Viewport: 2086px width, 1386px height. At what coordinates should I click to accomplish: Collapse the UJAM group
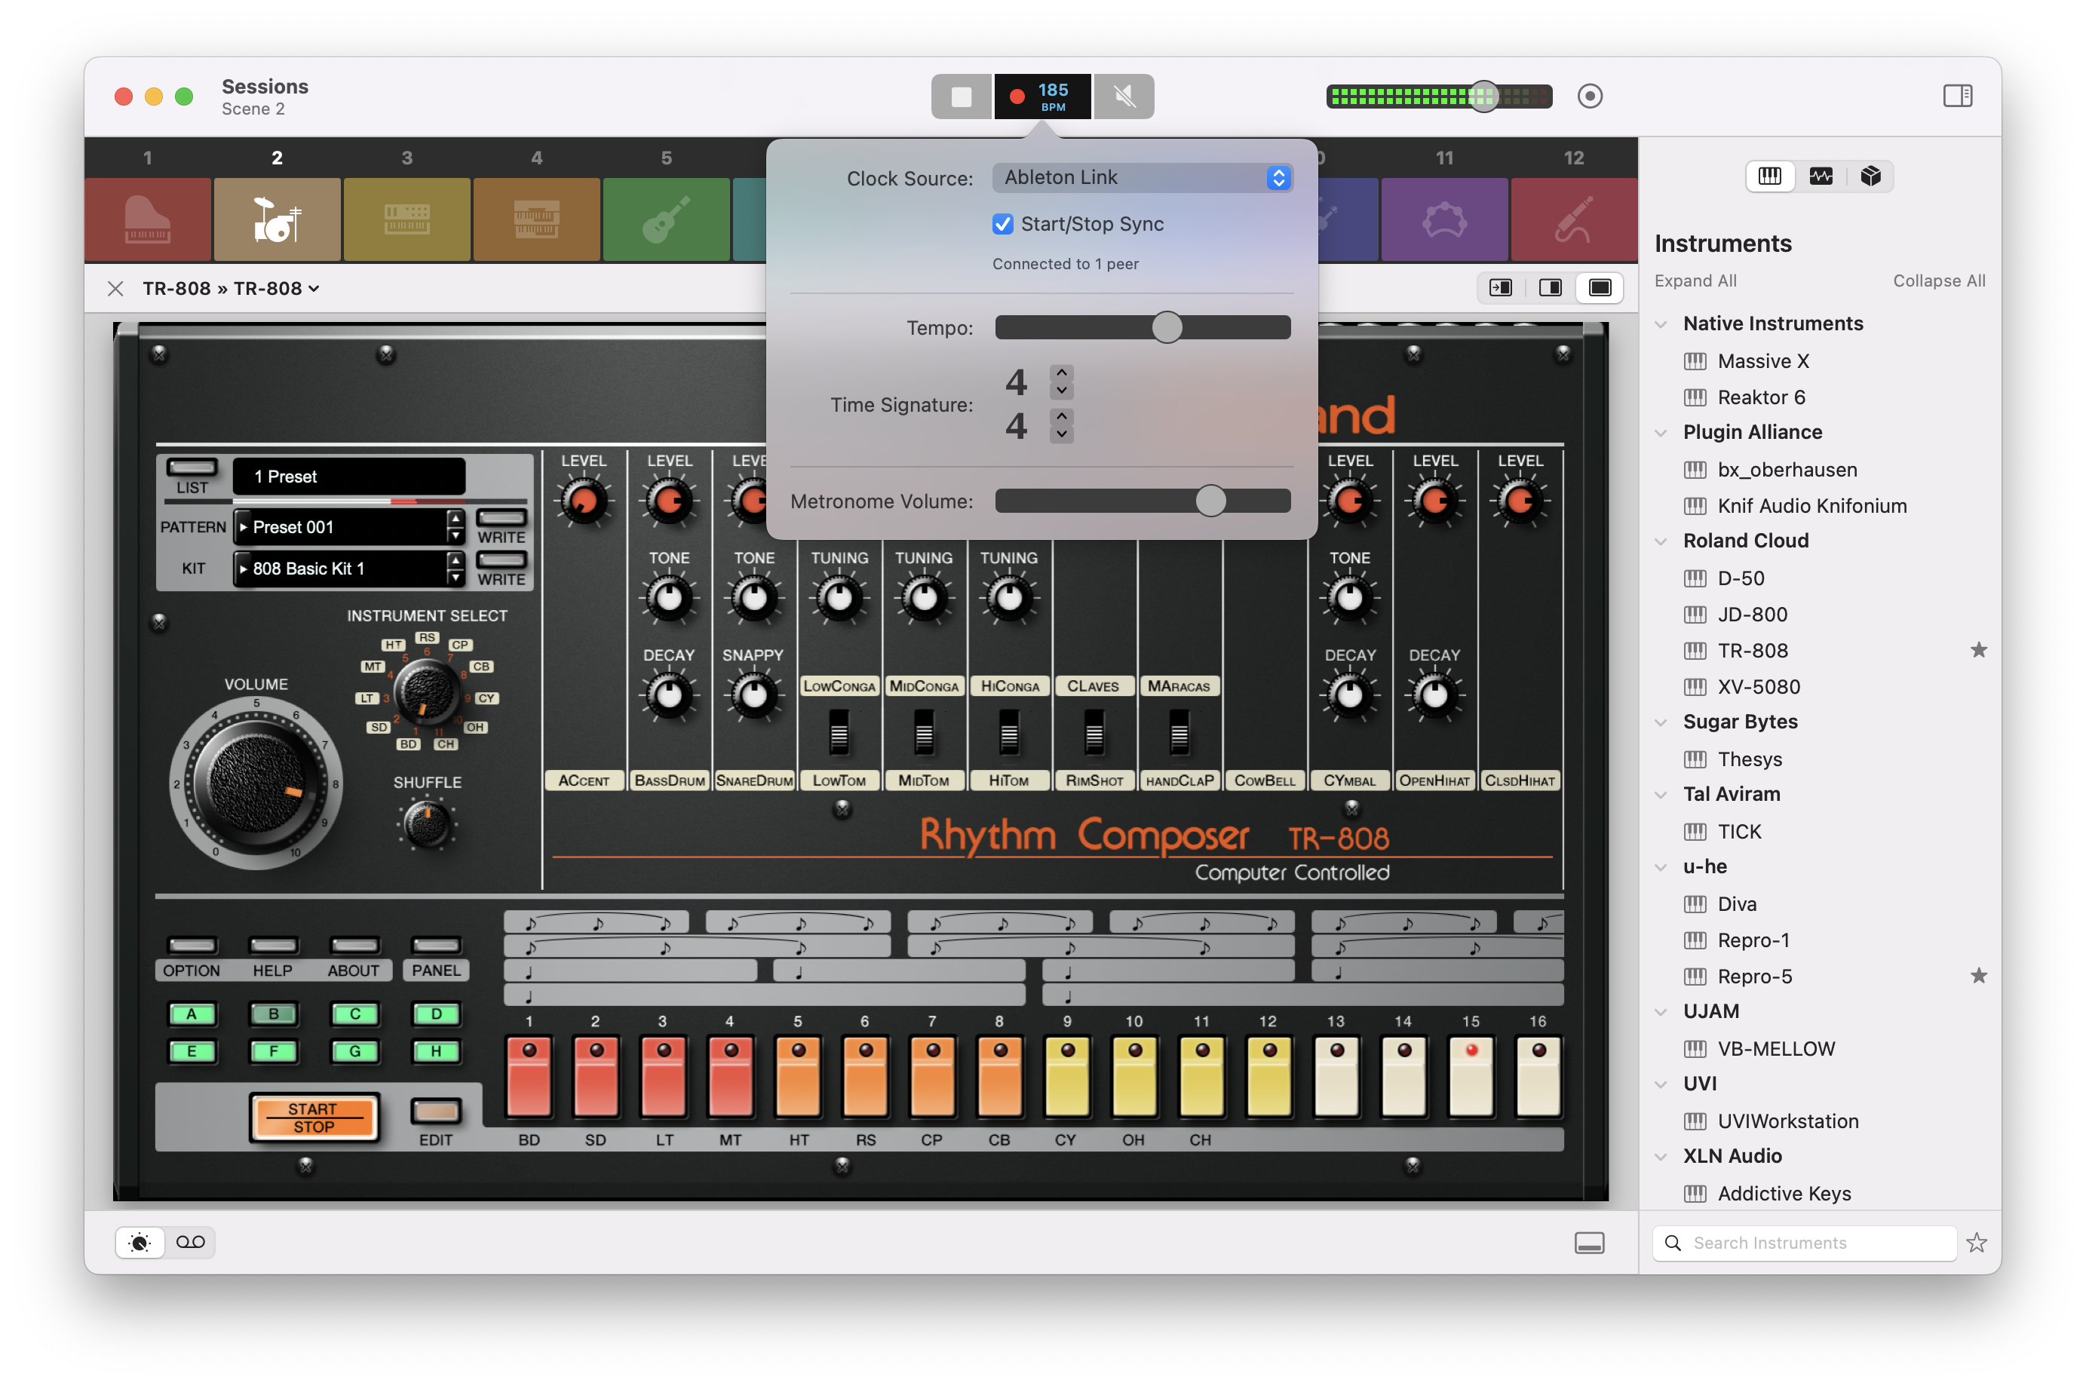tap(1661, 1013)
